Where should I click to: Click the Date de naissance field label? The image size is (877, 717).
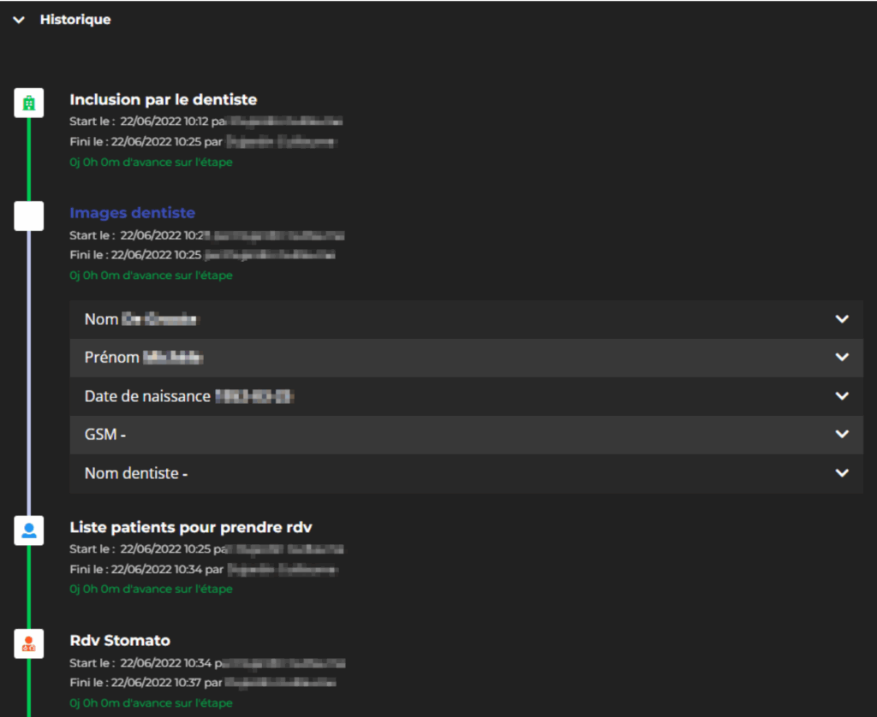[147, 396]
